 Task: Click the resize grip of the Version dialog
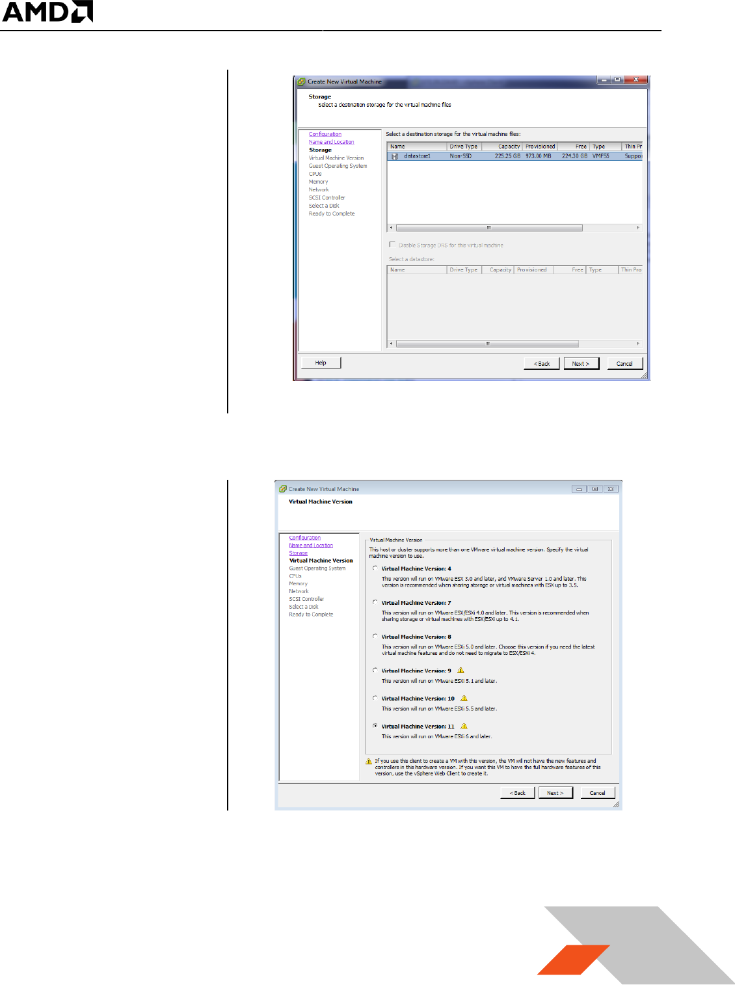[616, 805]
